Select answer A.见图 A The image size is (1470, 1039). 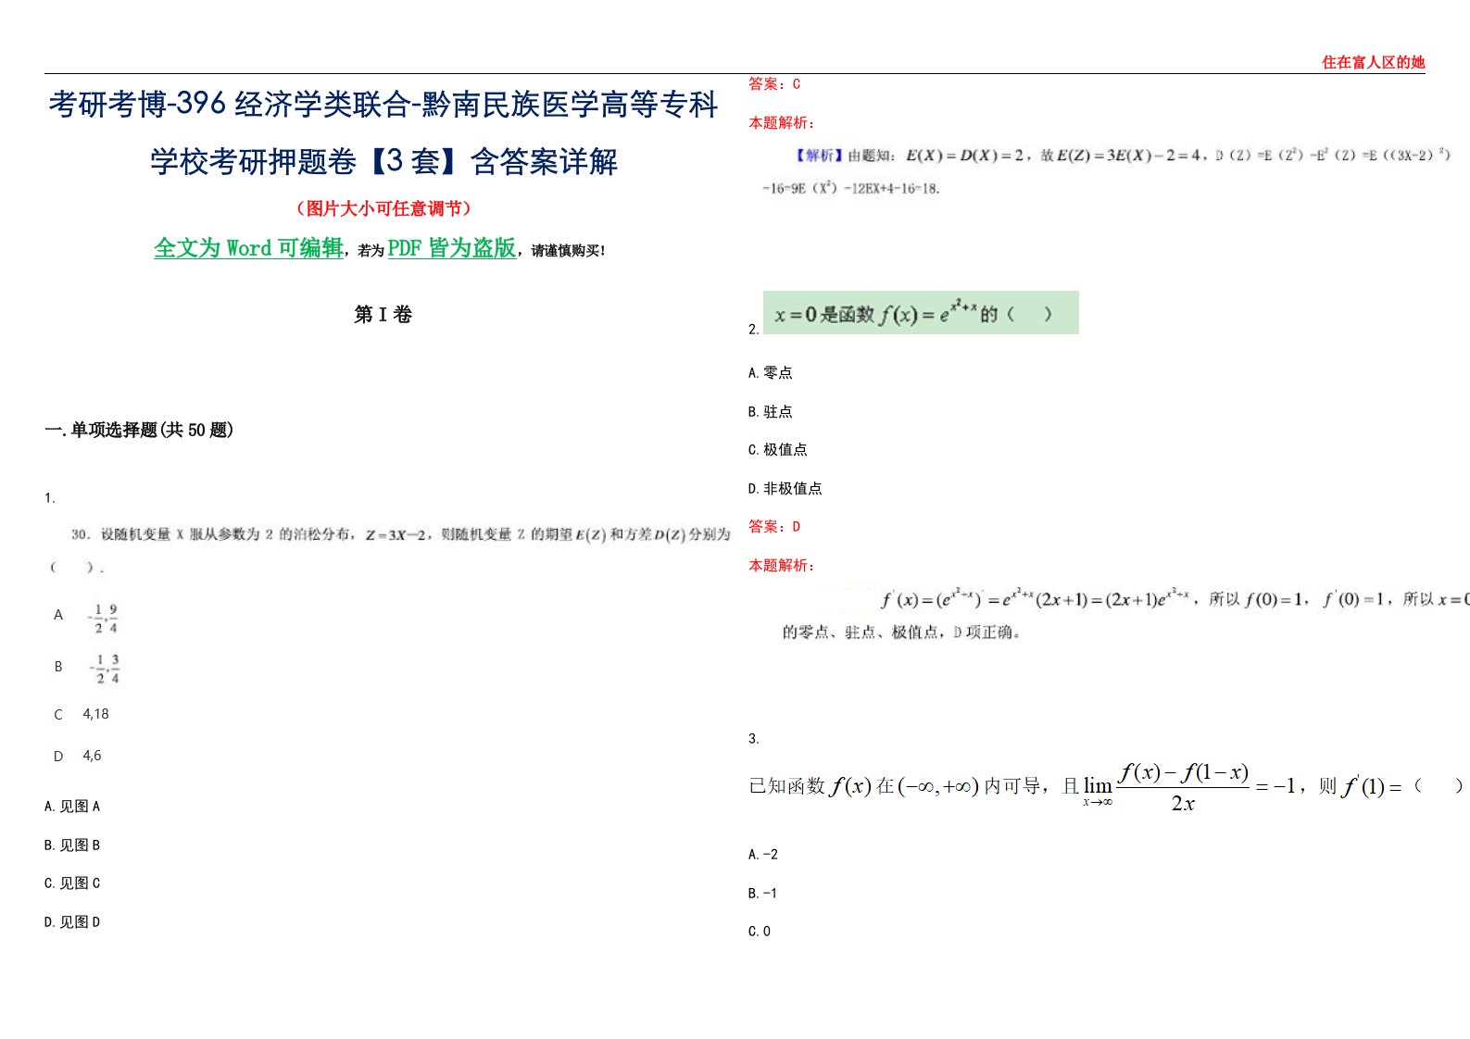pos(72,807)
